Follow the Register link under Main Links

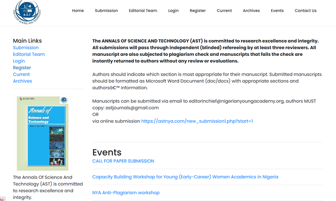click(22, 68)
